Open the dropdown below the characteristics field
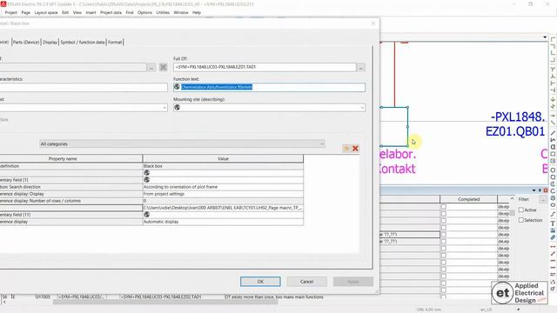 [x=164, y=108]
